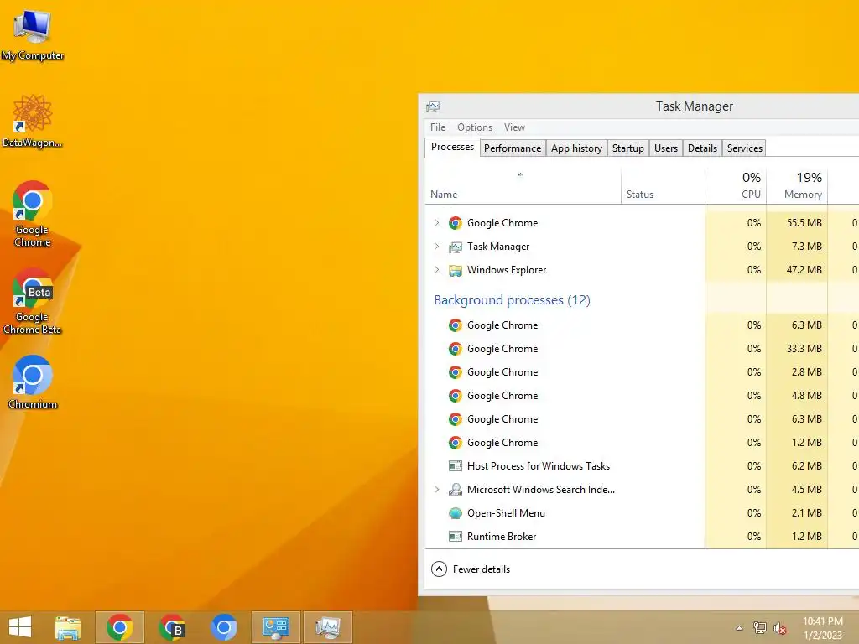Screen dimensions: 859x644
Task: Select the Open-Shell Menu process row
Action: point(642,513)
